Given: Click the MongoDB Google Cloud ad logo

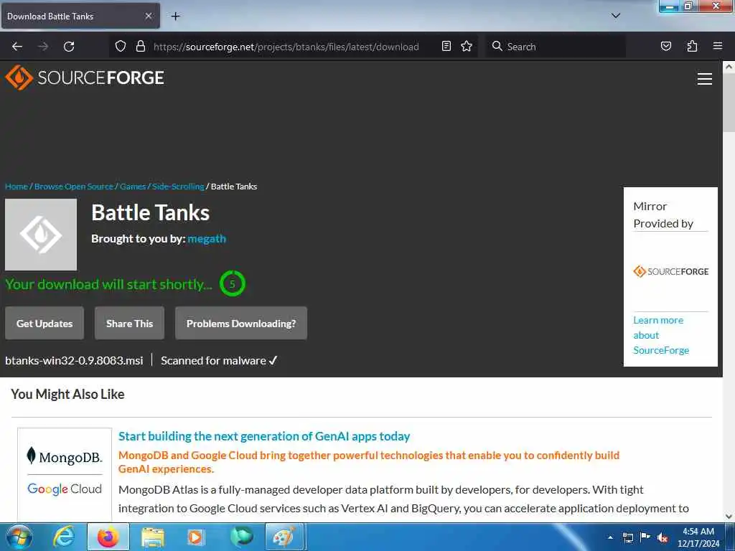Looking at the screenshot, I should coord(65,474).
